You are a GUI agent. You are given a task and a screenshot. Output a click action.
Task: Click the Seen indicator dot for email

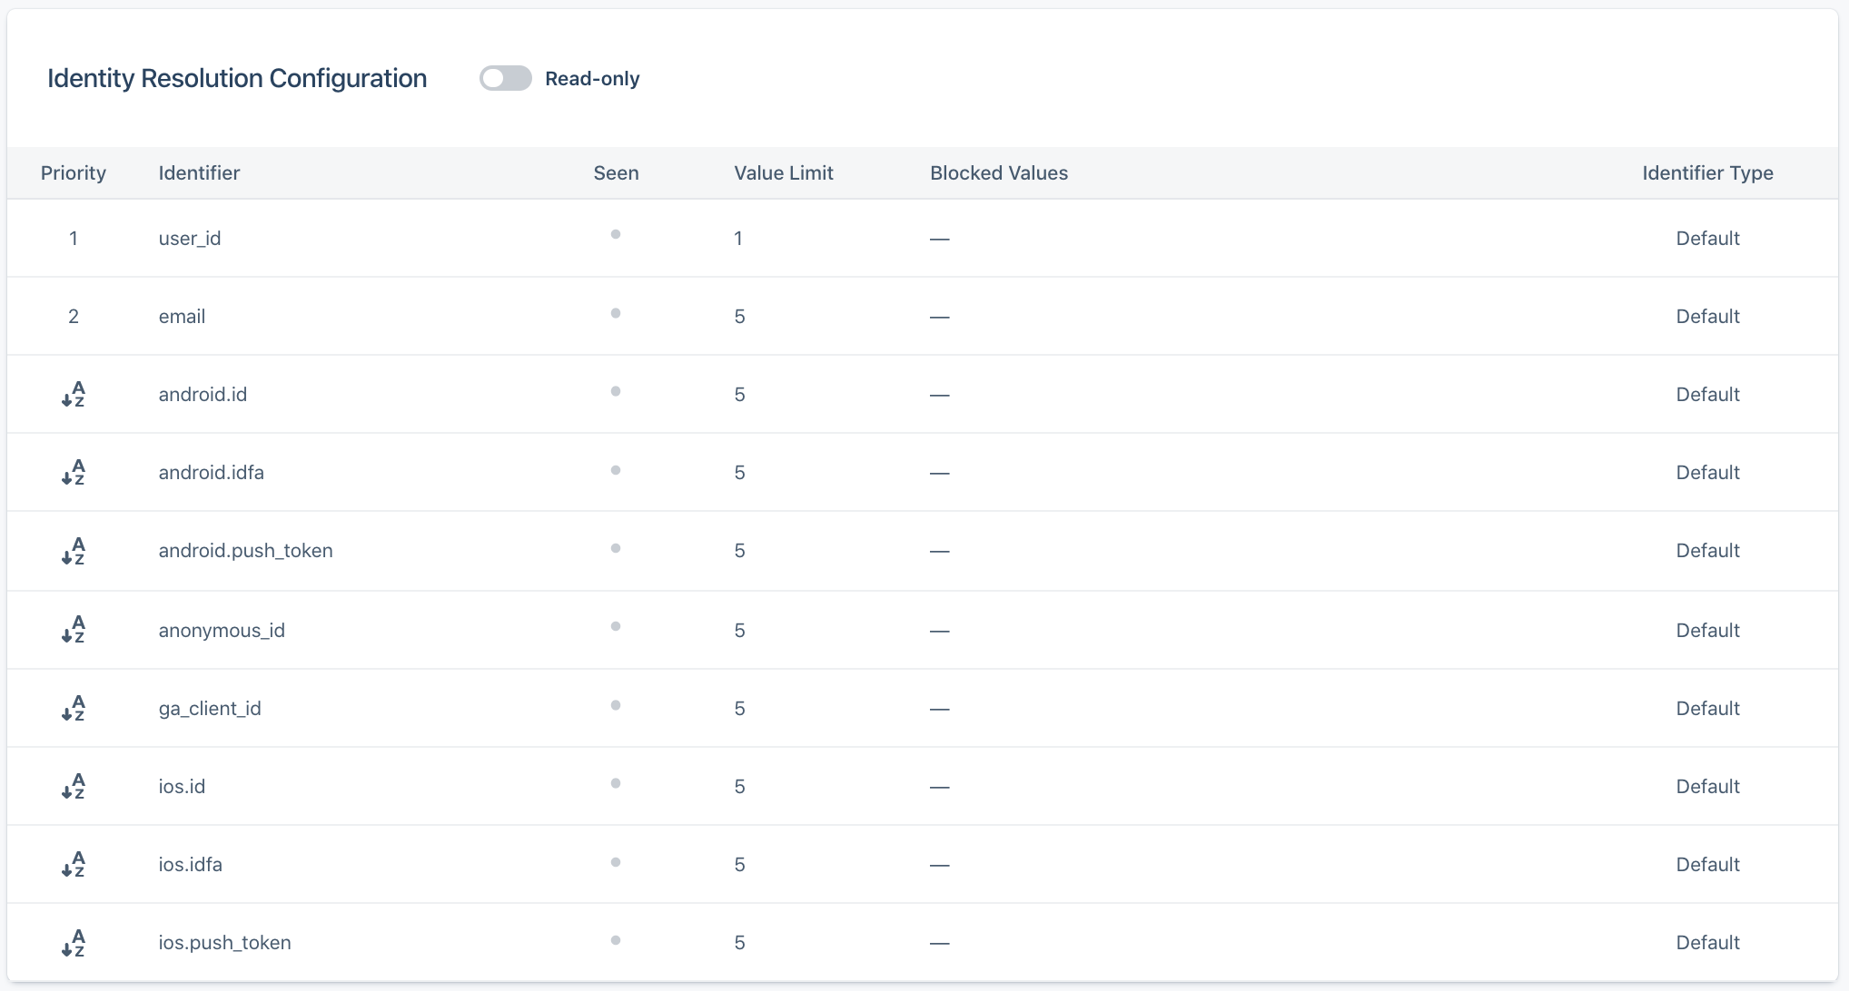(x=616, y=313)
